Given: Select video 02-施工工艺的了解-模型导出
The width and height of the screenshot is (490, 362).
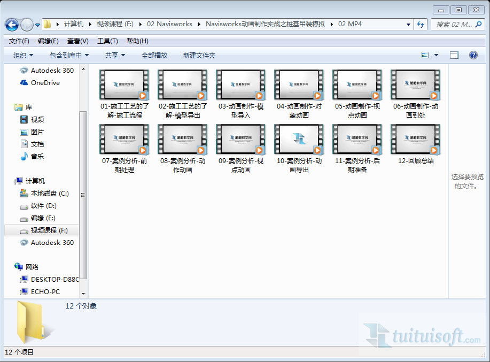Looking at the screenshot, I should pyautogui.click(x=183, y=95).
